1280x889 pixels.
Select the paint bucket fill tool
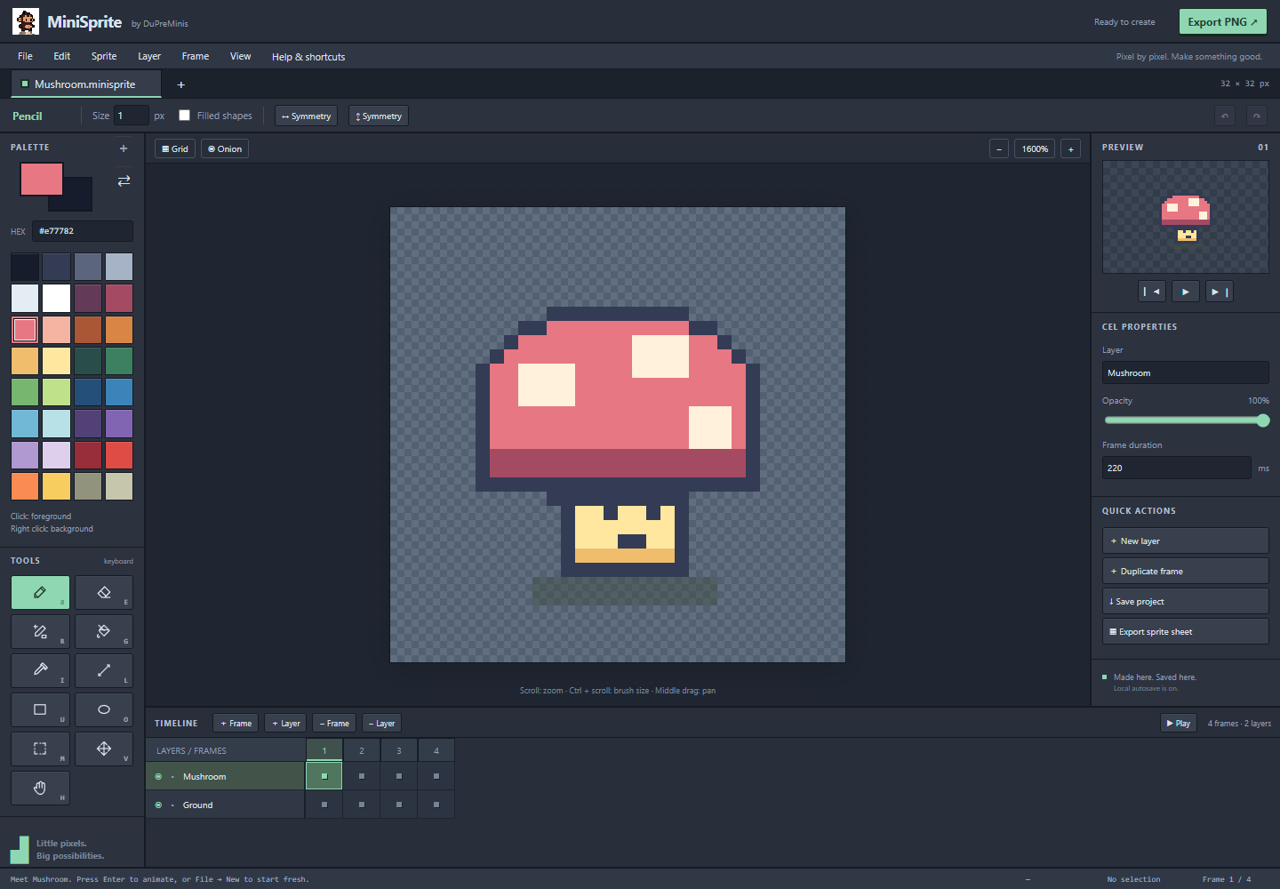(104, 631)
